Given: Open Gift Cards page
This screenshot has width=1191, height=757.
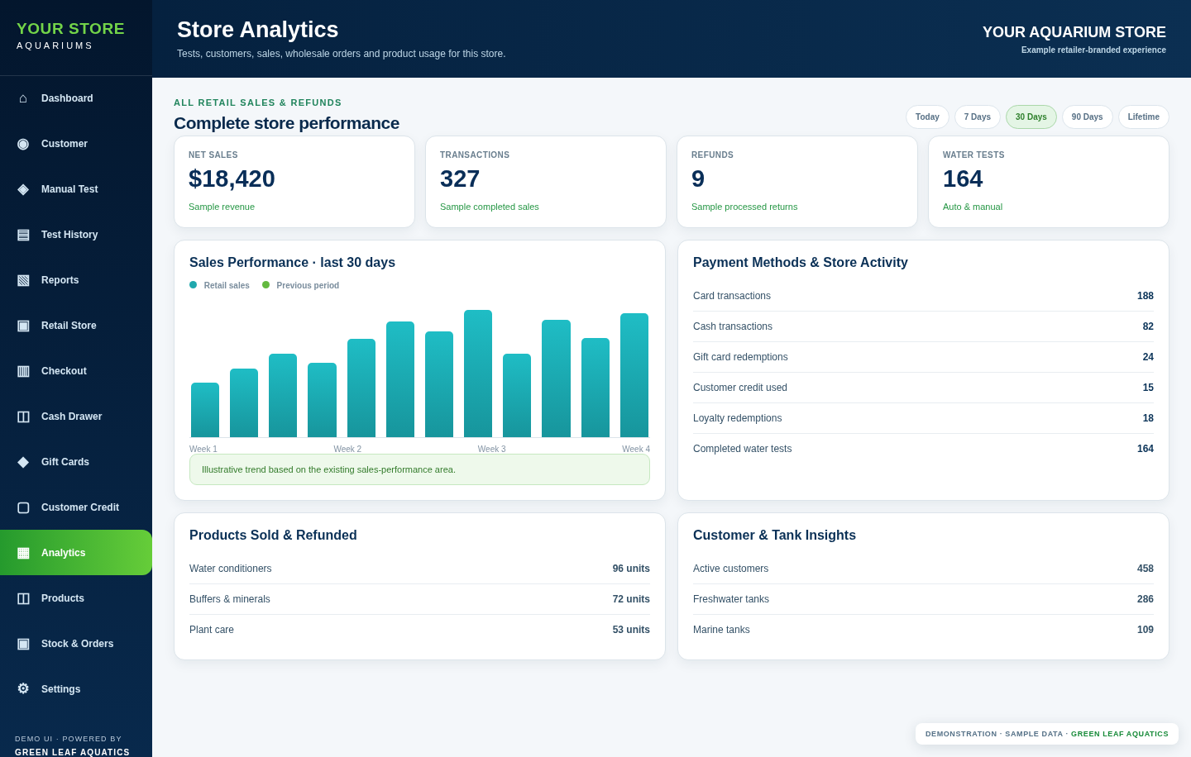Looking at the screenshot, I should click(76, 462).
